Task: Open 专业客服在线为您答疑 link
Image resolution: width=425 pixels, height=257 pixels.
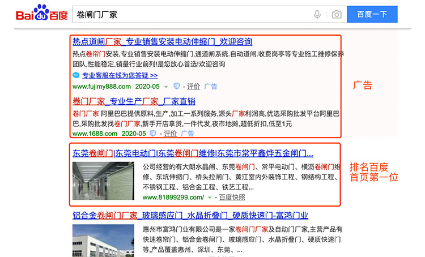Action: pos(120,75)
